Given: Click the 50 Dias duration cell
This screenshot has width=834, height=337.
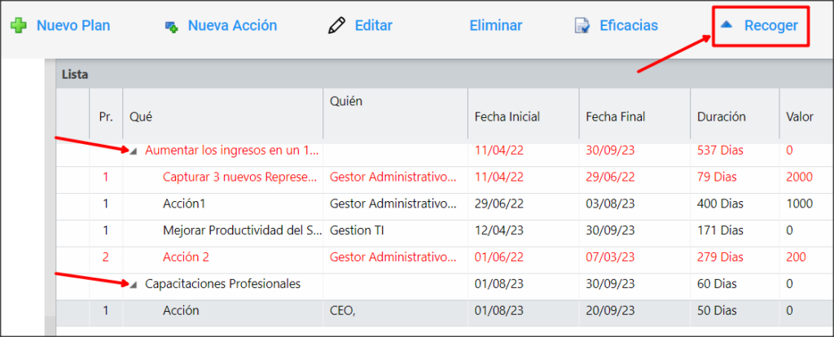Looking at the screenshot, I should coord(717,311).
